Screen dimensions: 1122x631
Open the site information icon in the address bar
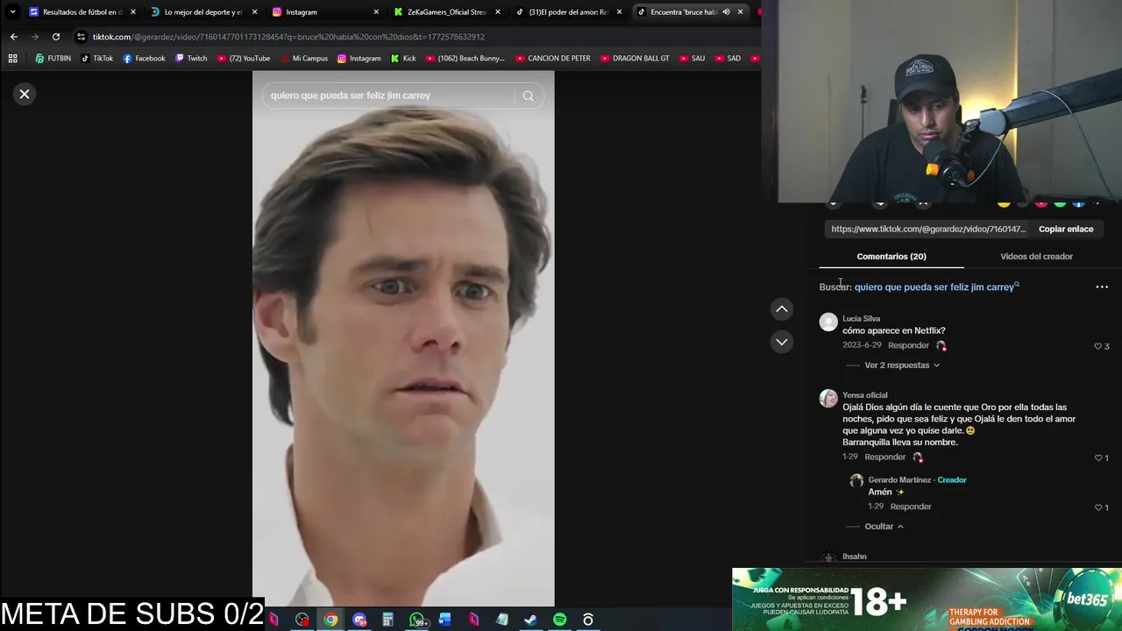pyautogui.click(x=81, y=37)
